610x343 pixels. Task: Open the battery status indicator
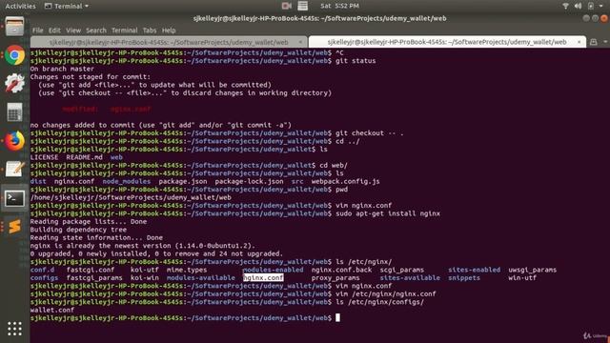click(x=591, y=6)
